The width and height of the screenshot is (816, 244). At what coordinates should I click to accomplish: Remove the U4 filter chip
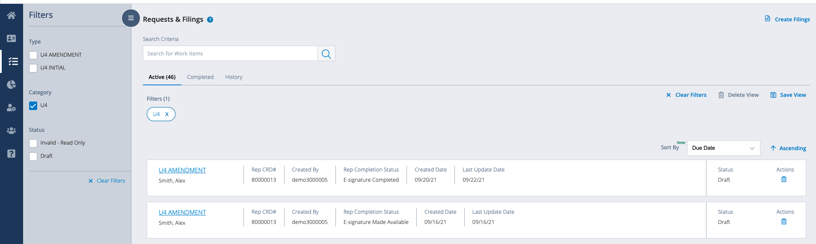167,114
